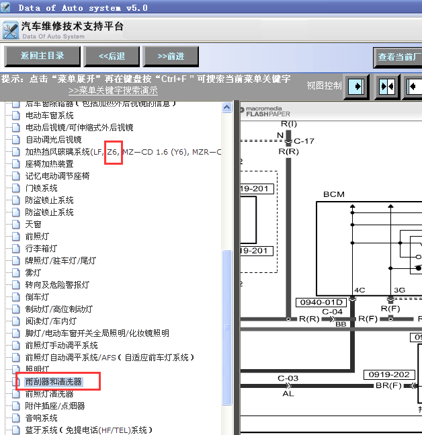Open 前照灯清洗器 entry

coord(49,394)
